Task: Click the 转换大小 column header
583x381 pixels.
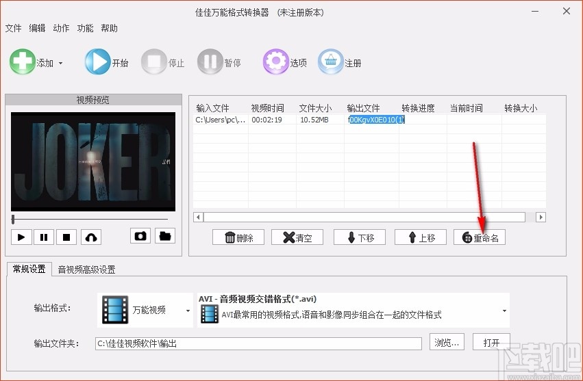Action: (521, 108)
